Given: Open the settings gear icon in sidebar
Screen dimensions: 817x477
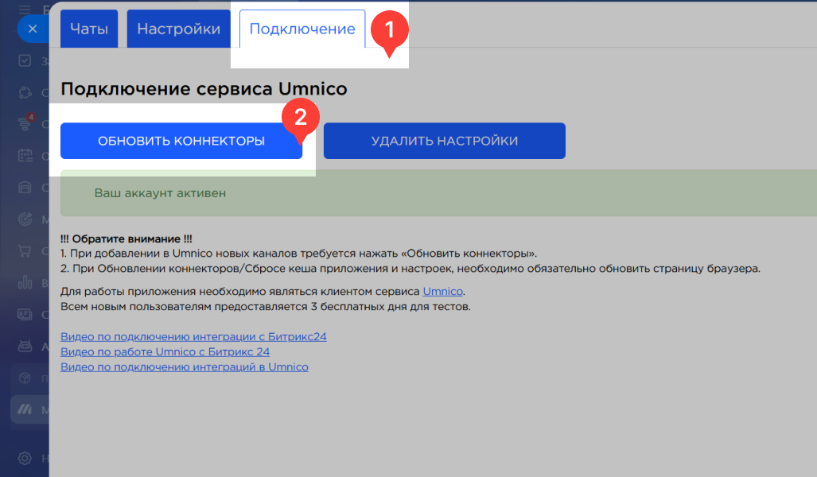Looking at the screenshot, I should 25,458.
